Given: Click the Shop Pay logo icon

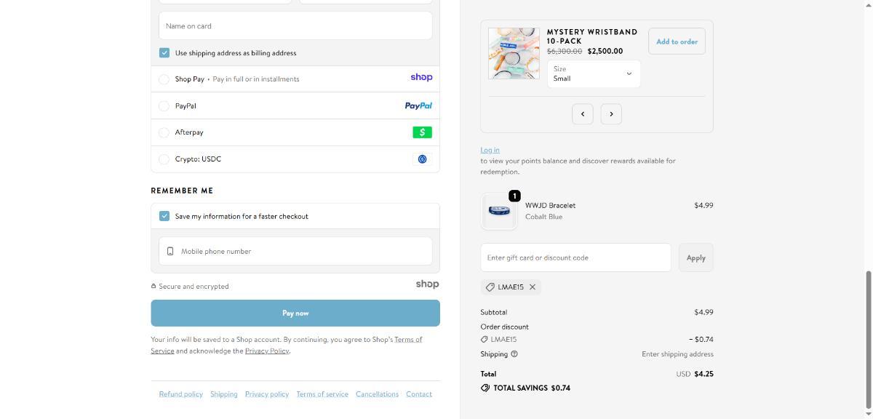Looking at the screenshot, I should 420,77.
